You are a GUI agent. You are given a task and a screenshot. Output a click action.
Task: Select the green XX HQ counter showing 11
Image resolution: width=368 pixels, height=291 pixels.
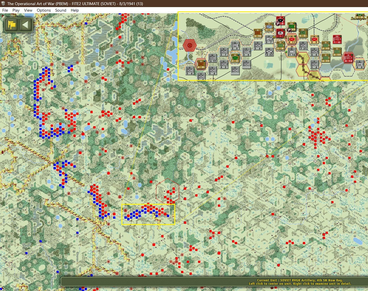coord(292,27)
